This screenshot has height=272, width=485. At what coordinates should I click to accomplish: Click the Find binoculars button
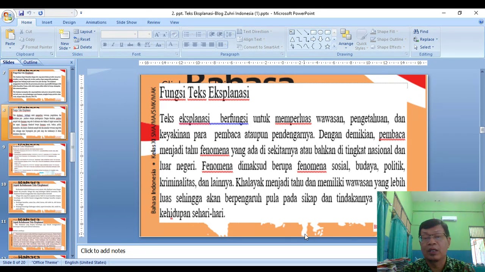(421, 31)
